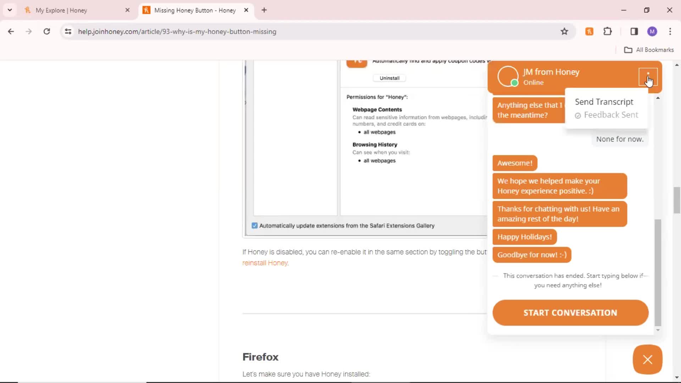The width and height of the screenshot is (681, 383).
Task: Scroll down in the chat window
Action: pyautogui.click(x=658, y=330)
